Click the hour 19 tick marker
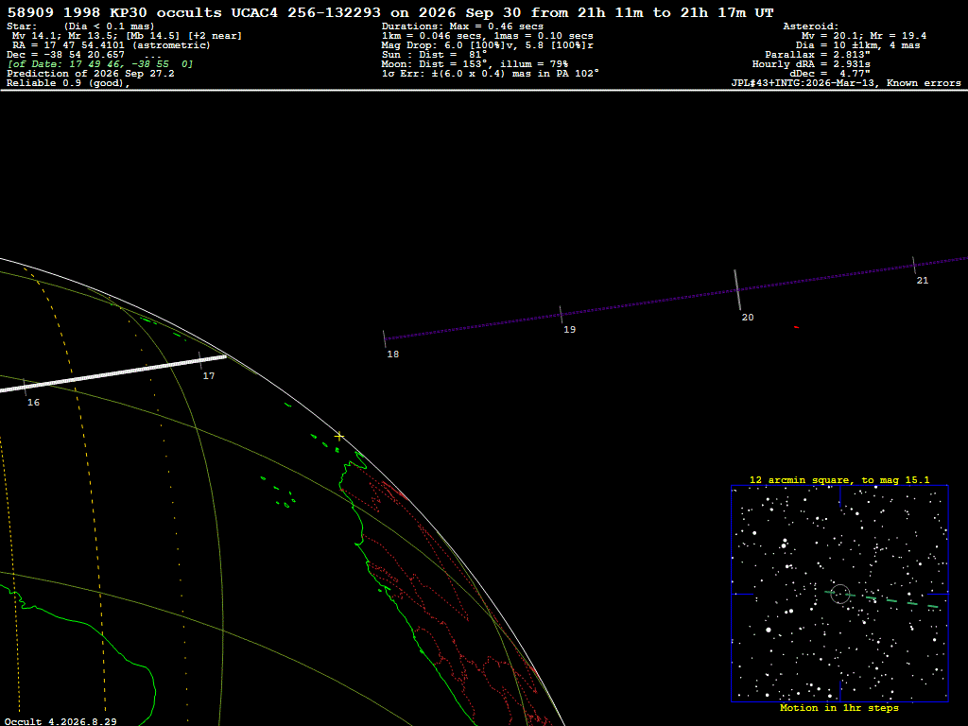 pos(562,314)
